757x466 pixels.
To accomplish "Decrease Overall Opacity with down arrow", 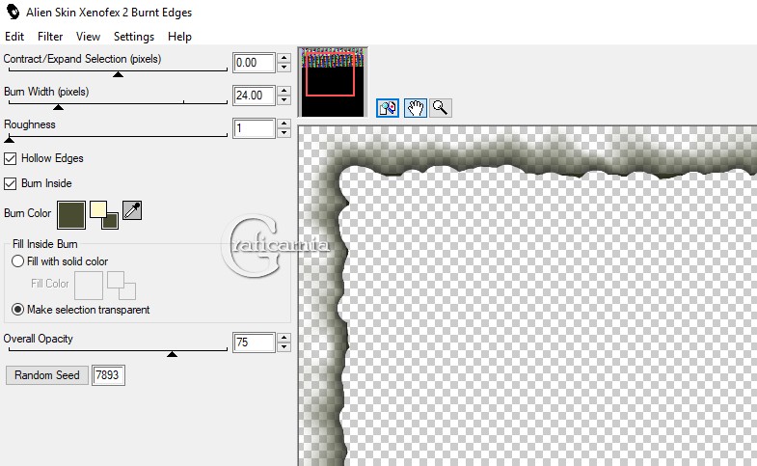I will point(284,347).
